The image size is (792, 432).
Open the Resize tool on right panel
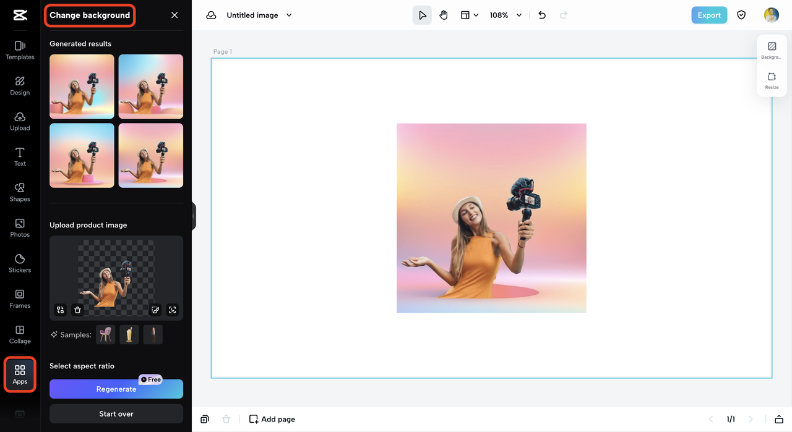coord(772,81)
